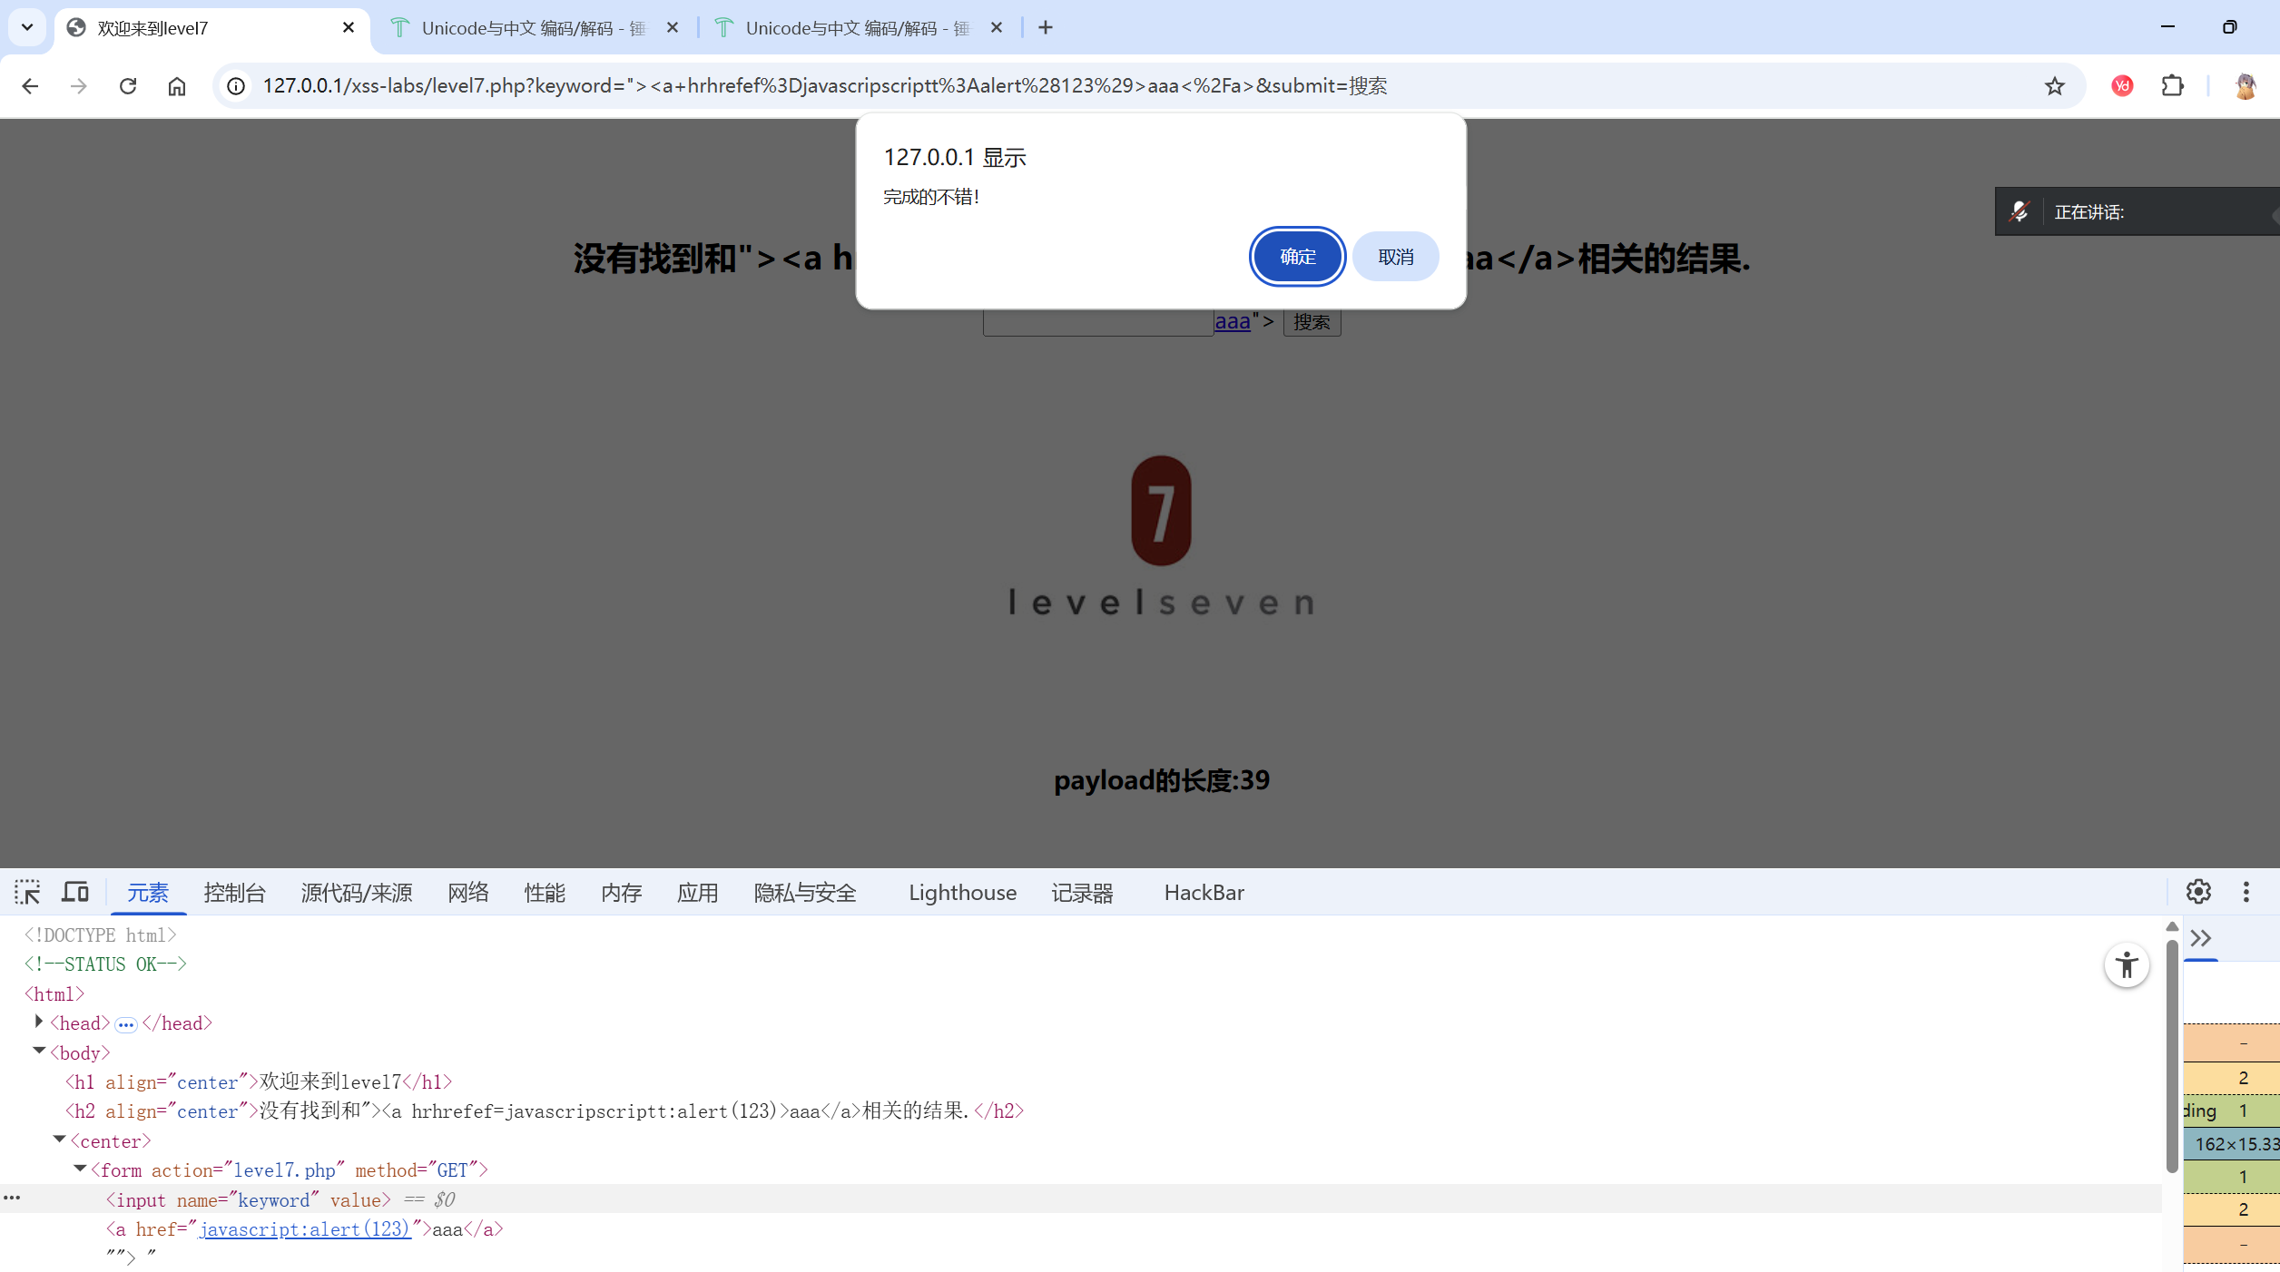Open the 性能 DevTools tab
The height and width of the screenshot is (1272, 2280).
pyautogui.click(x=545, y=893)
